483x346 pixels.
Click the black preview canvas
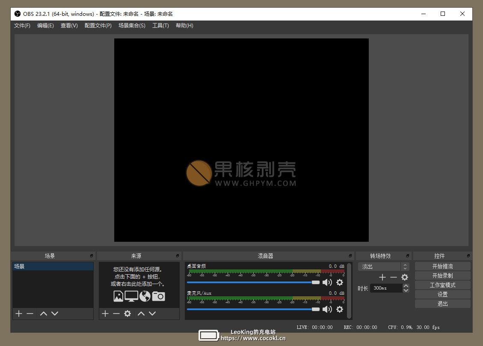pyautogui.click(x=241, y=140)
